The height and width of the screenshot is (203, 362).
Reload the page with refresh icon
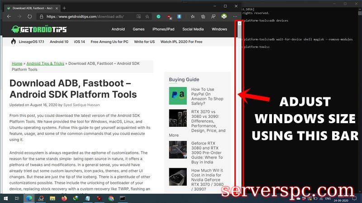pos(29,16)
